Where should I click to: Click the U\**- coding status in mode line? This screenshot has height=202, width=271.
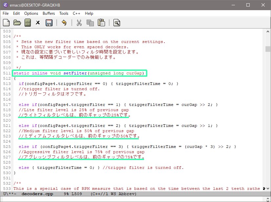pyautogui.click(x=10, y=194)
